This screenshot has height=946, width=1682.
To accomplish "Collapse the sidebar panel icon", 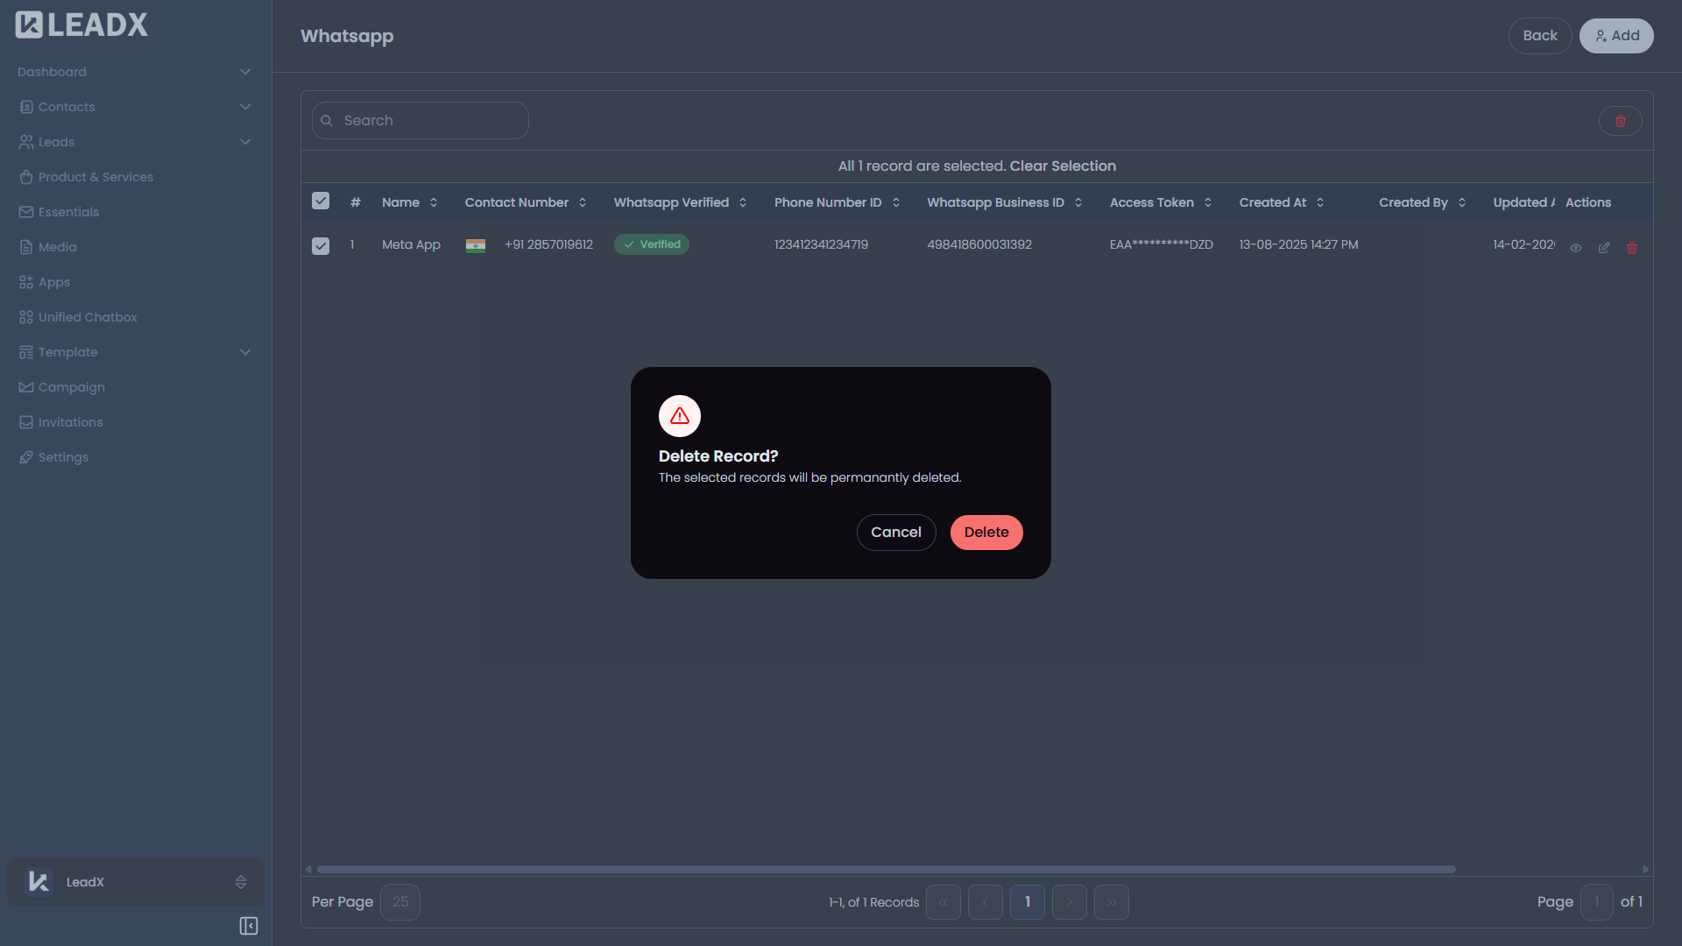I will (248, 926).
